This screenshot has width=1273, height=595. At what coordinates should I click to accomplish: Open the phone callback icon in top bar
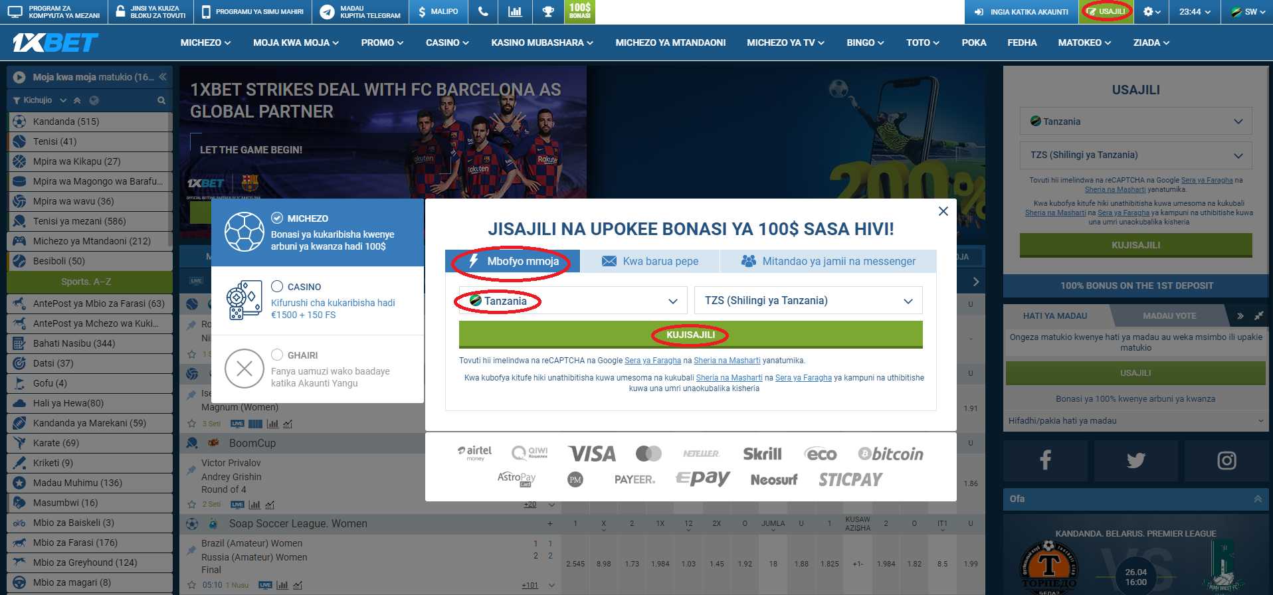[x=483, y=12]
